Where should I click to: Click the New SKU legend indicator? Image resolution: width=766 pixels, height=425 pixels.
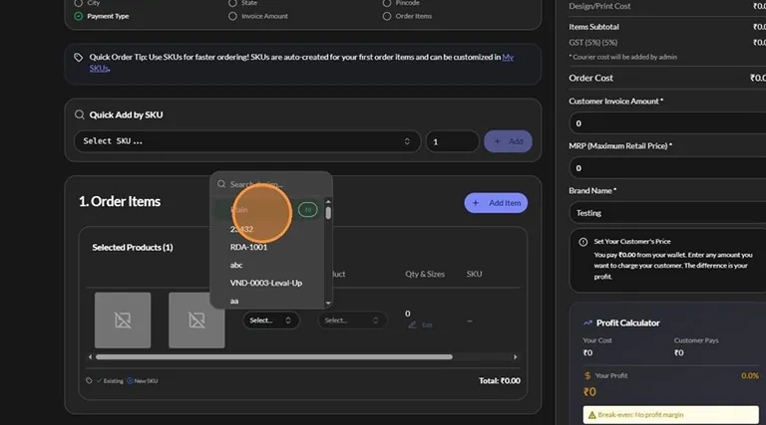click(x=130, y=380)
